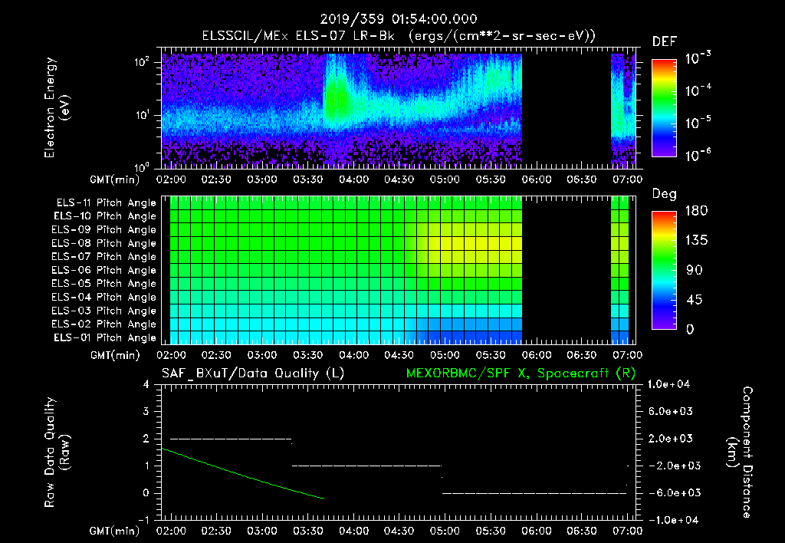Click the green spacecraft SPF X trace line
Image resolution: width=785 pixels, height=543 pixels.
coord(243,474)
